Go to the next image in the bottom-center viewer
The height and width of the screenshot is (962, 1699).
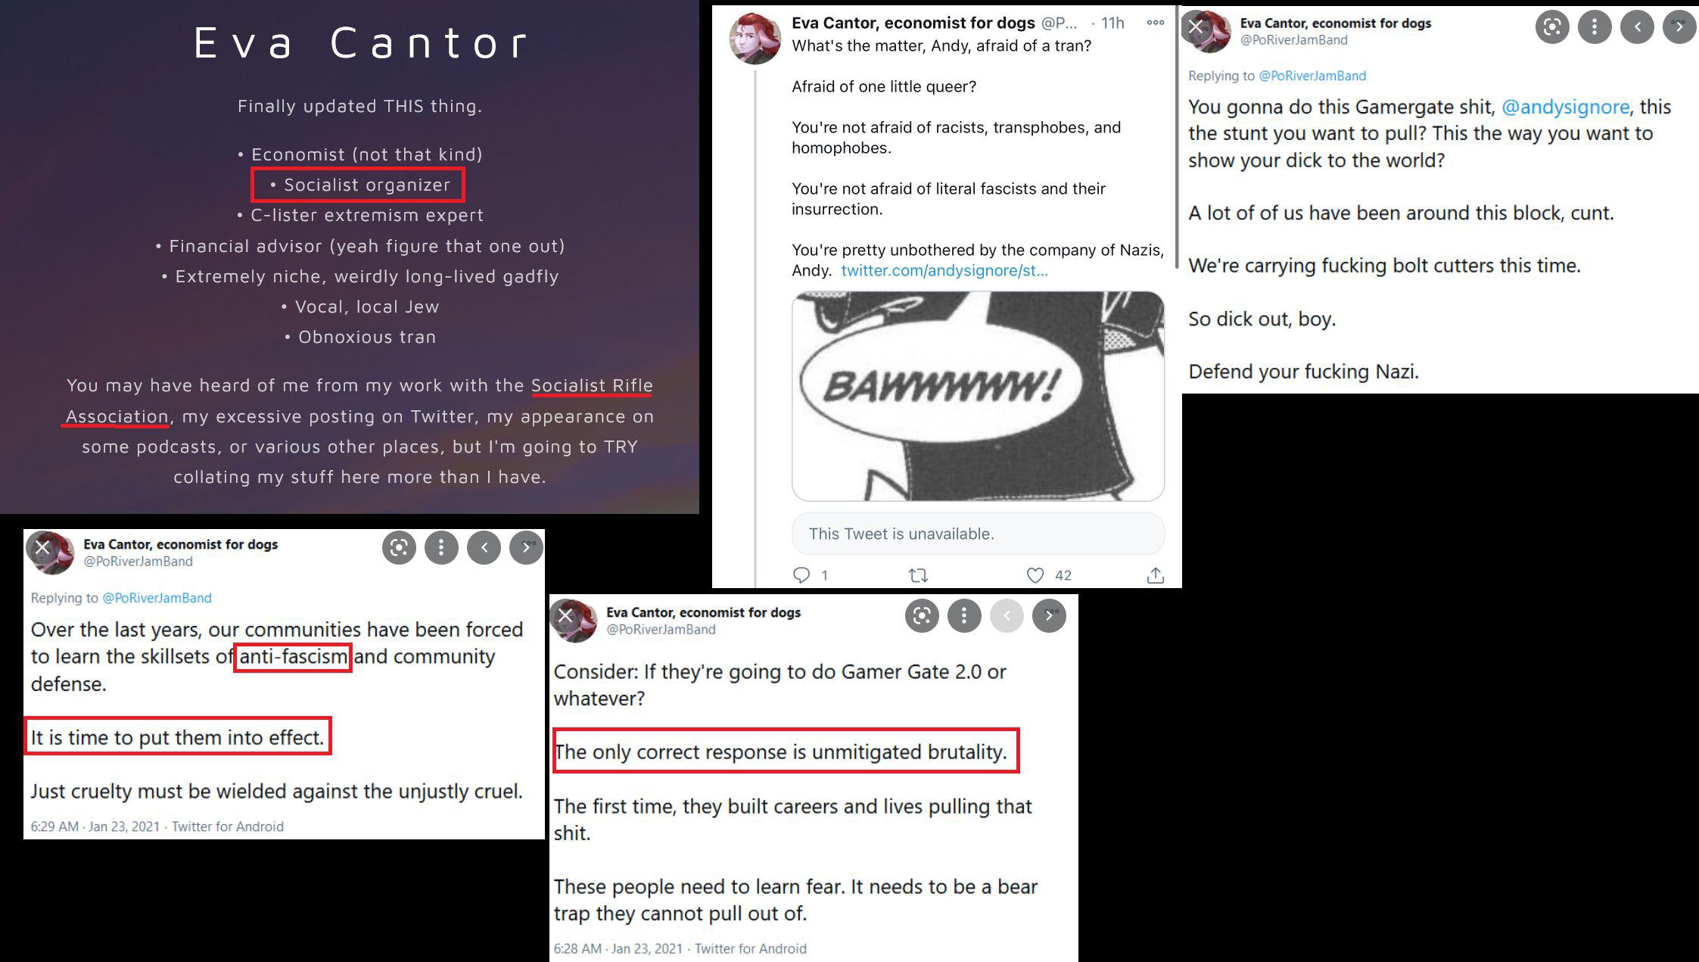click(x=1049, y=615)
